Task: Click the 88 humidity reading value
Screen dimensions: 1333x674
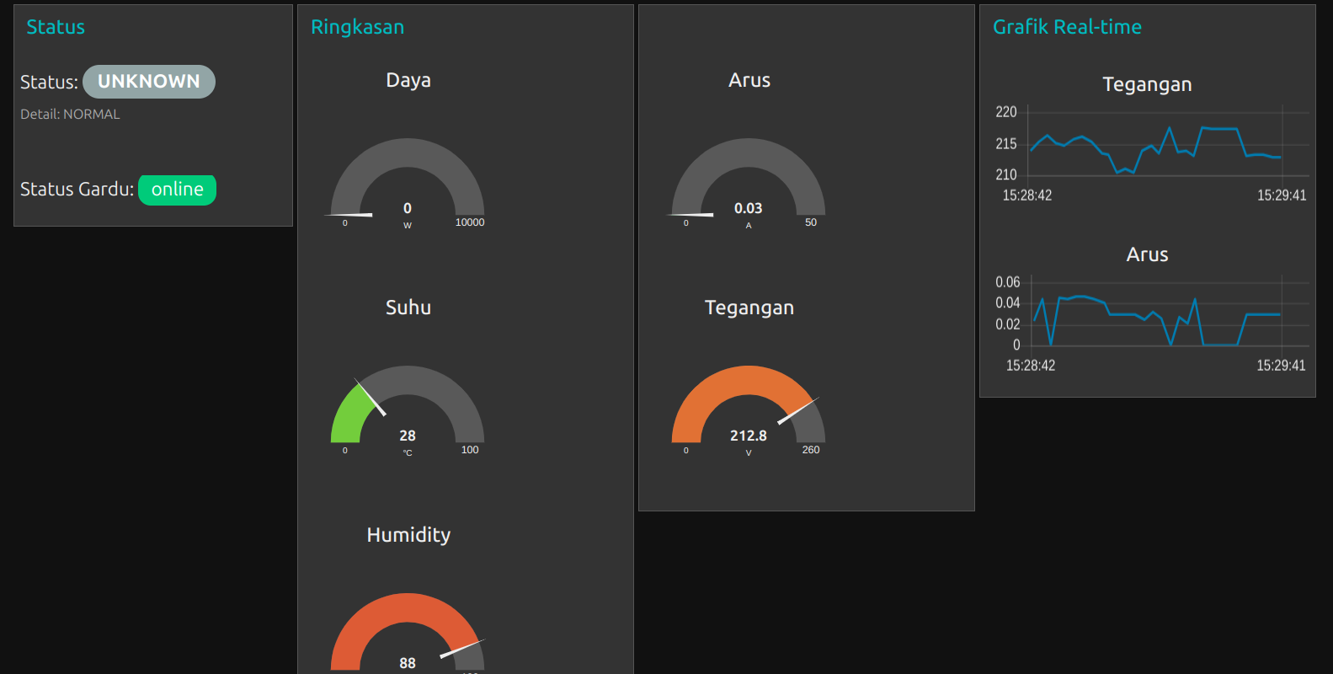Action: (408, 663)
